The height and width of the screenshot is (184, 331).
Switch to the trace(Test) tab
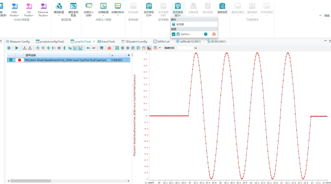tap(106, 42)
